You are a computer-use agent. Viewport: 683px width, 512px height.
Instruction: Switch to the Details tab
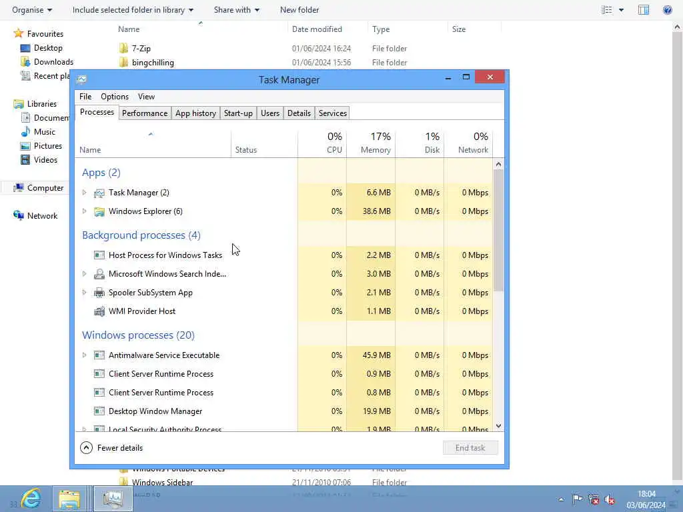[299, 113]
